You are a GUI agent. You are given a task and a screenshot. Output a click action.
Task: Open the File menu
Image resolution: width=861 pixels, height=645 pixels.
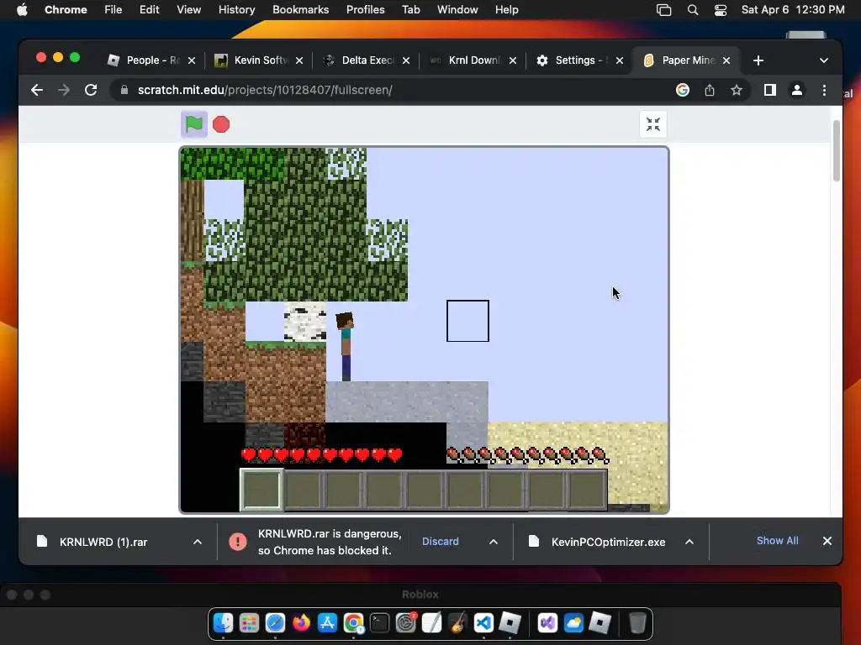click(114, 10)
